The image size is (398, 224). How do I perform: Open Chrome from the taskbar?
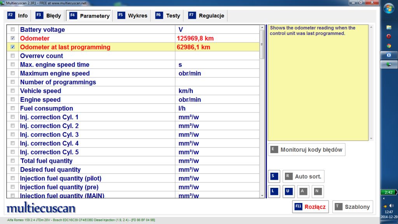pyautogui.click(x=389, y=46)
